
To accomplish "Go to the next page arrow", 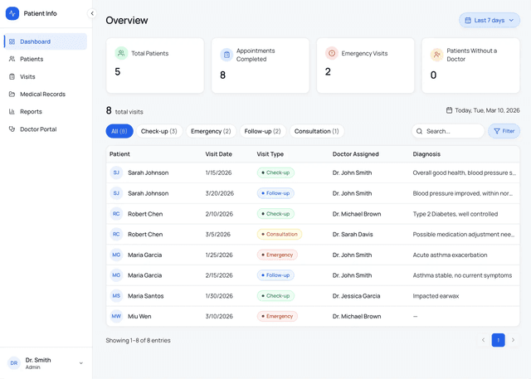I will [513, 340].
